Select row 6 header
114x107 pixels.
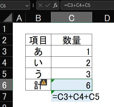pos(6,85)
